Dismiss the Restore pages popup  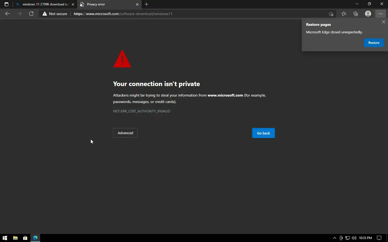tap(384, 22)
